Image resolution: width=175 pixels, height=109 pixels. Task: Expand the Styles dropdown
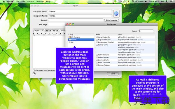point(39,31)
